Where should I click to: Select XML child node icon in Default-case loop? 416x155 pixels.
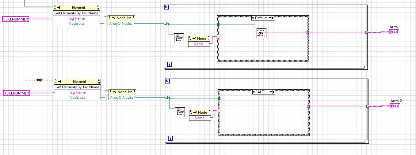[179, 38]
